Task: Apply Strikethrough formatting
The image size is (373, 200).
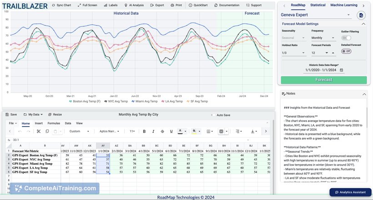Action: pos(162,131)
